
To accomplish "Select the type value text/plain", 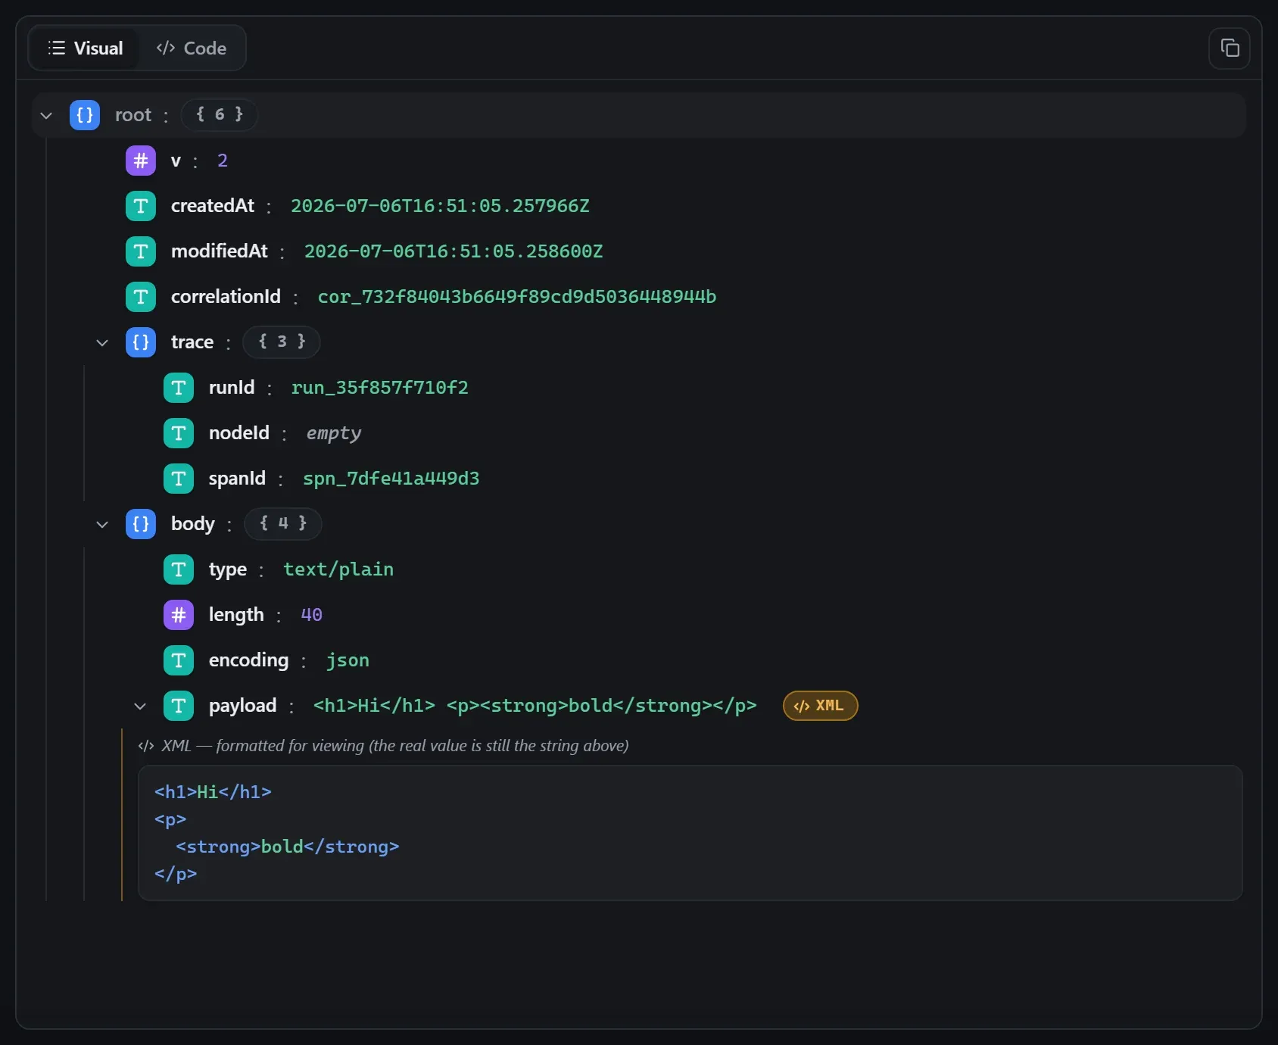I will click(338, 569).
